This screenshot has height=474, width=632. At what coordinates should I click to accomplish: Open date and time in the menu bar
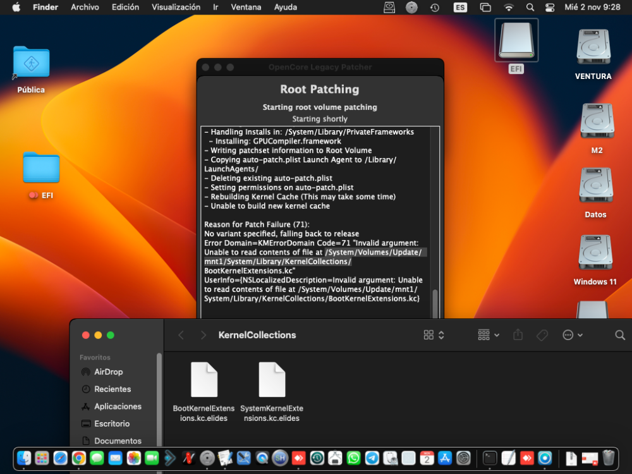click(x=592, y=7)
